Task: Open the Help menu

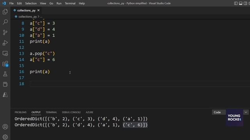Action: click(x=82, y=3)
